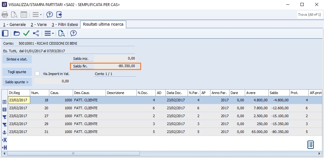This screenshot has height=158, width=324.
Task: Click the first filter funnel icon
Action: pos(4,117)
